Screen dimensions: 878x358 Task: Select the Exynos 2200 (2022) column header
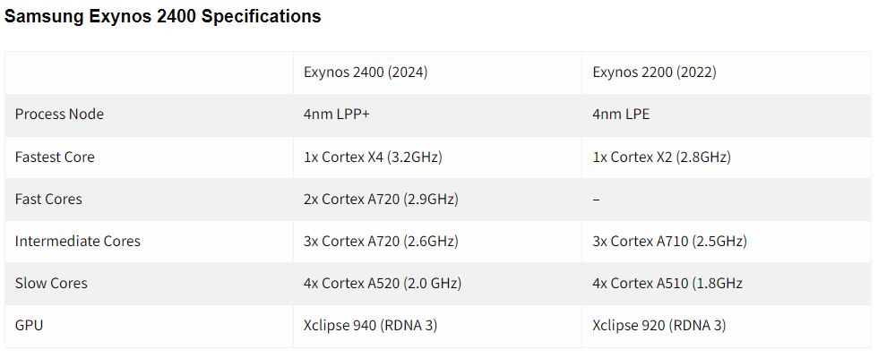coord(655,72)
